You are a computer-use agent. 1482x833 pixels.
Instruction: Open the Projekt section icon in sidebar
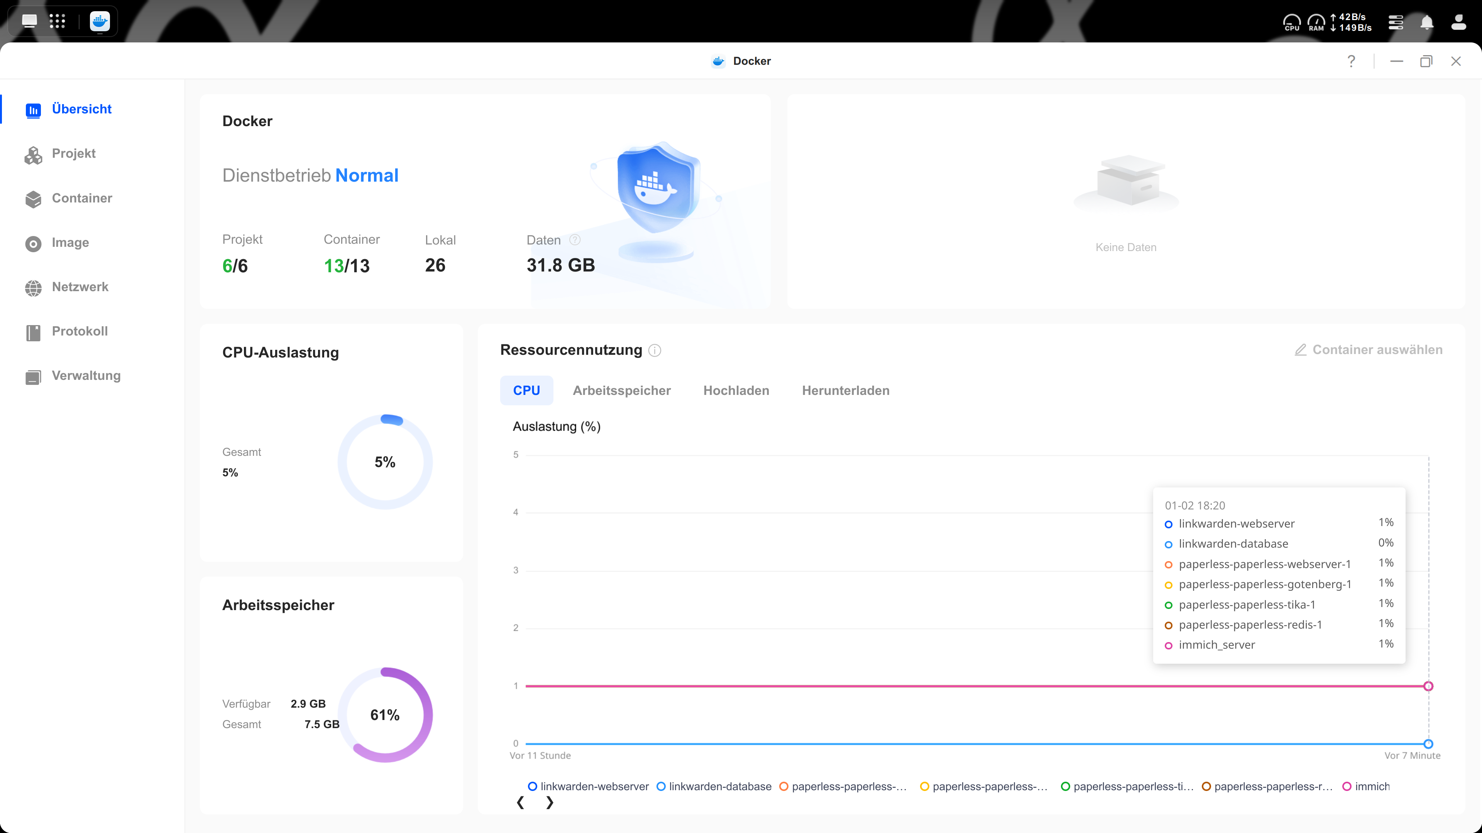click(33, 155)
